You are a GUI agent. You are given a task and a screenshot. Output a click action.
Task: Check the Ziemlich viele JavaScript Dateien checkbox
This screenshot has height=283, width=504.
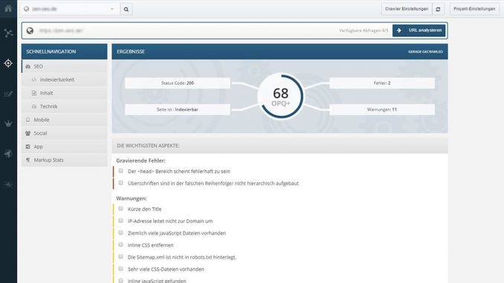coord(120,232)
